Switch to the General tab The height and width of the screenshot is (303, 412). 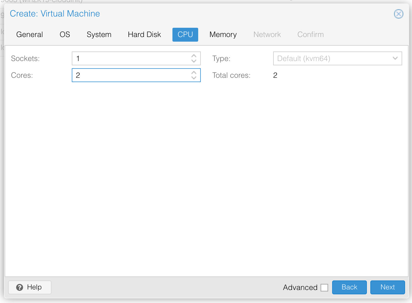point(29,34)
